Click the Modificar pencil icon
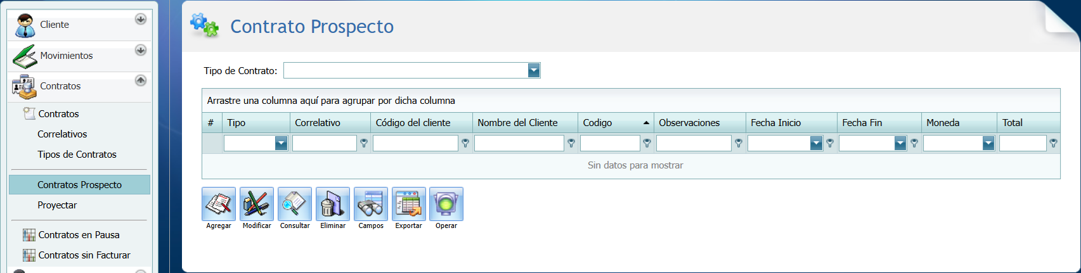The image size is (1081, 273). pyautogui.click(x=257, y=204)
